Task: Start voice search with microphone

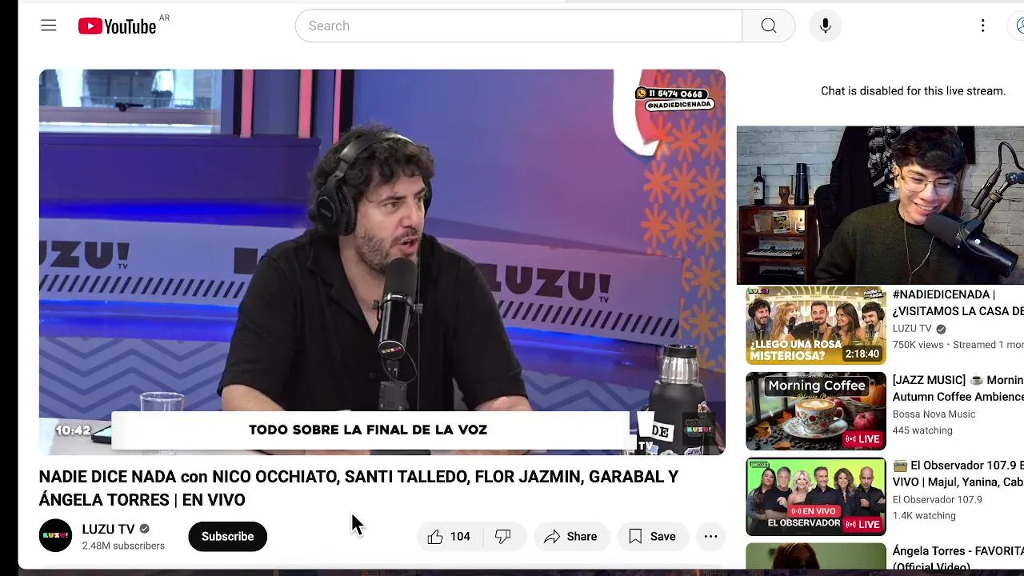Action: click(825, 26)
